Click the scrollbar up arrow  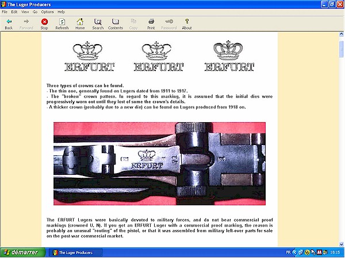(341, 34)
